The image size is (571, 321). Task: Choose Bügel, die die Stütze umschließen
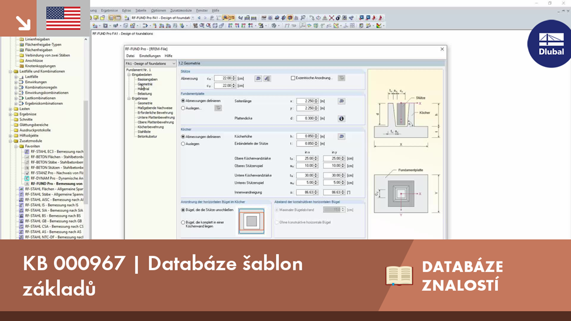pos(183,210)
